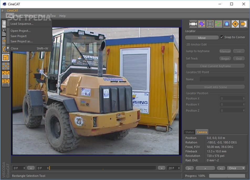Choose Save Project as... entry
Viewport: 250px width, 180px height.
[29, 41]
